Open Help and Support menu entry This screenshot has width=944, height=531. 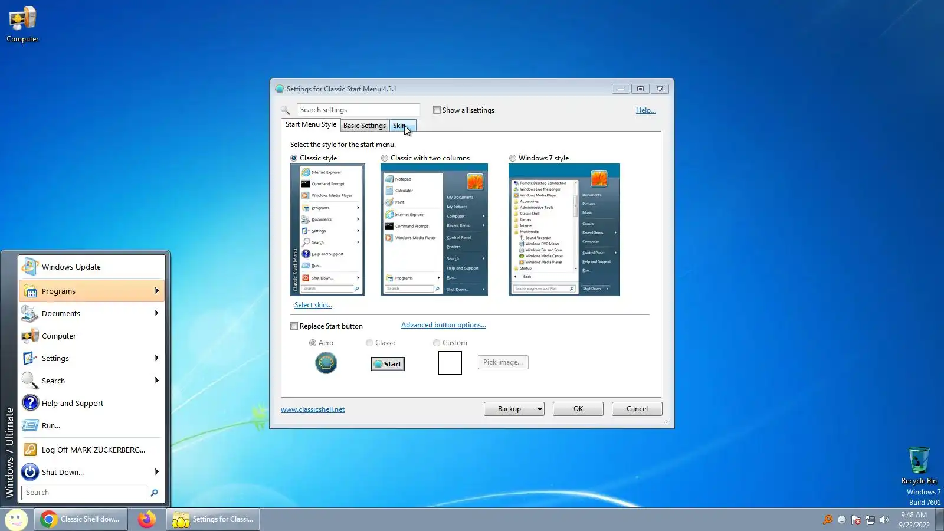(x=92, y=404)
